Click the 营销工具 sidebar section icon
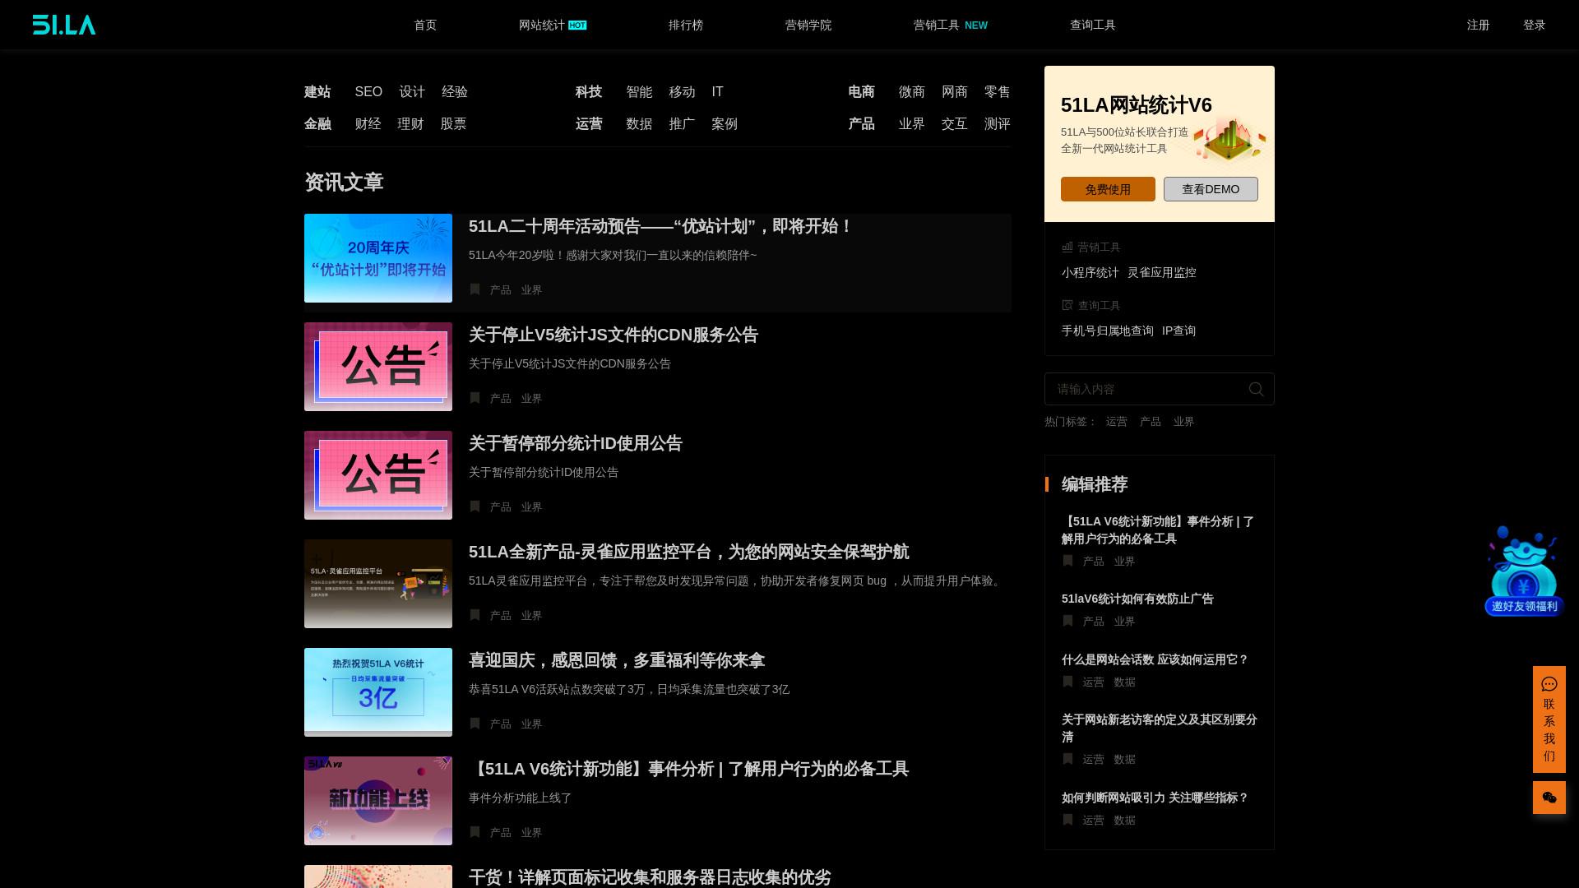 1067,247
